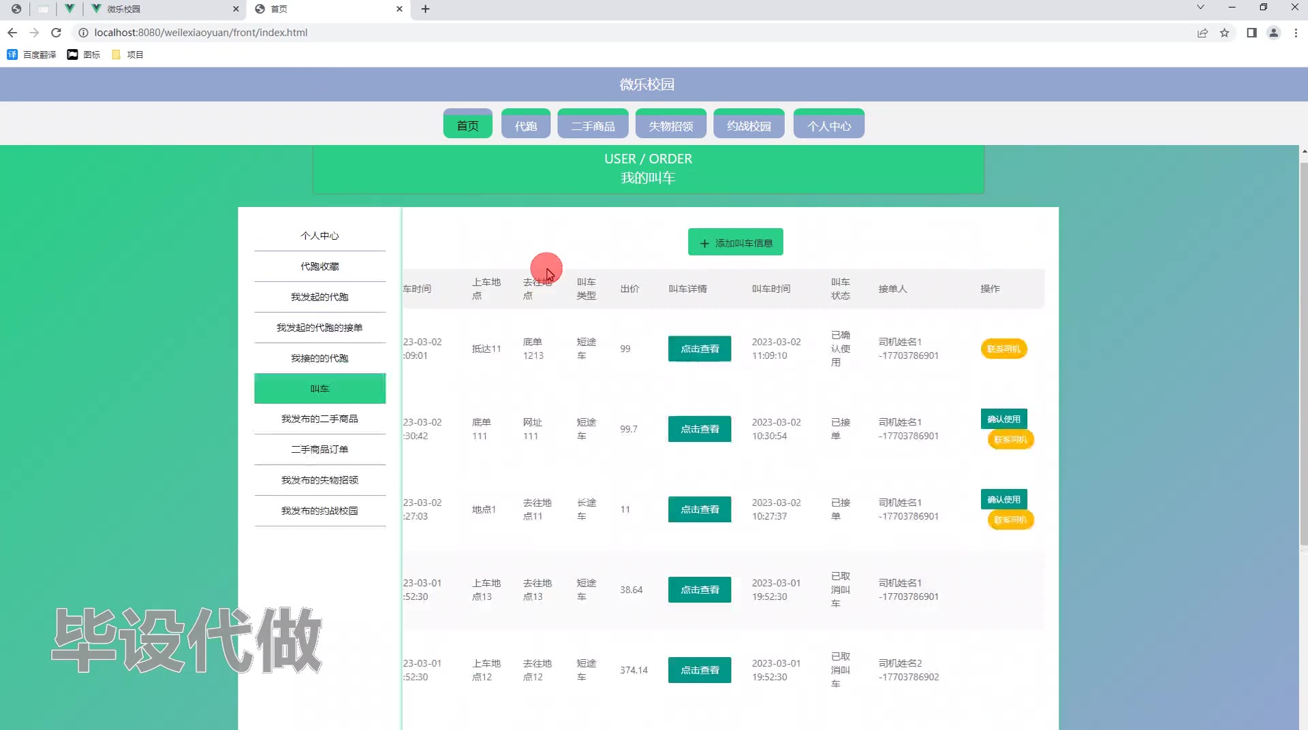Click 点击查看 for the 10:30:54 order

700,429
